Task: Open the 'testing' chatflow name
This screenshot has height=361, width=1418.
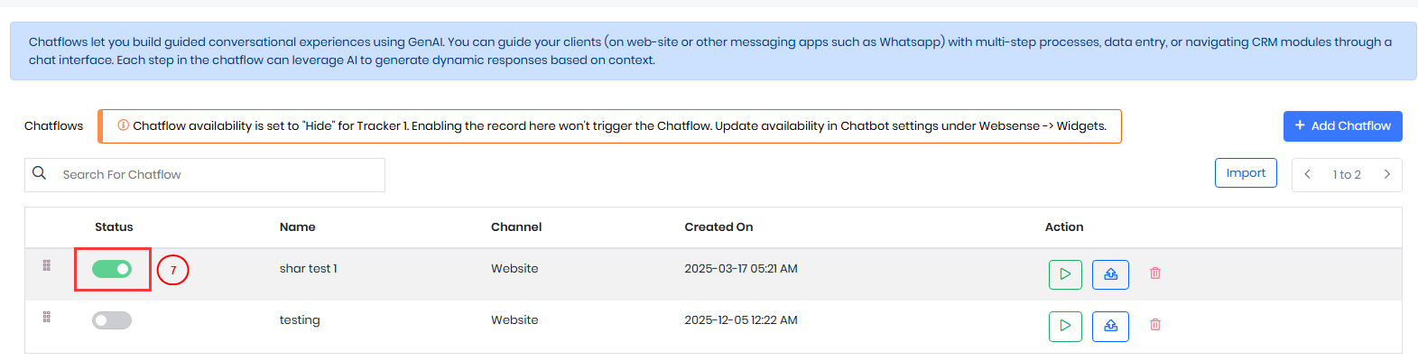Action: tap(300, 320)
